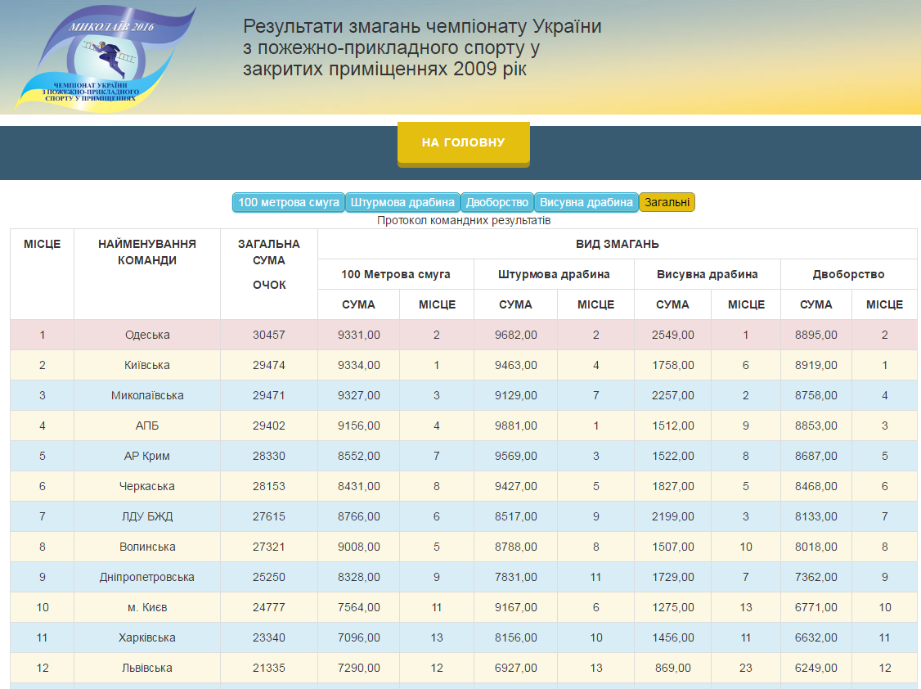The height and width of the screenshot is (689, 921).
Task: Click the Львівська team row name
Action: point(147,668)
